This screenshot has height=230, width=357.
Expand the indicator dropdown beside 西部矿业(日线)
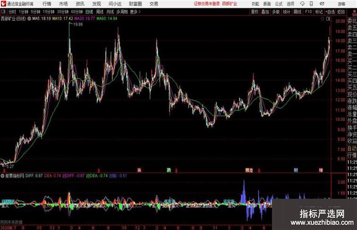[29, 19]
